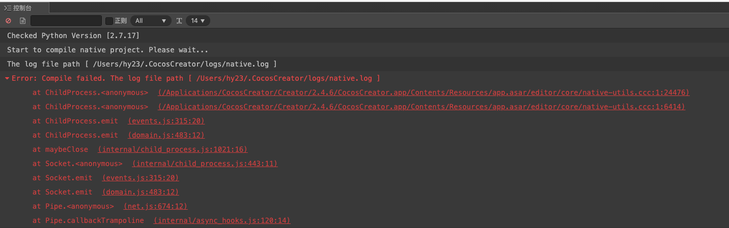Viewport: 729px width, 228px height.
Task: Open the log file icon
Action: pos(22,21)
